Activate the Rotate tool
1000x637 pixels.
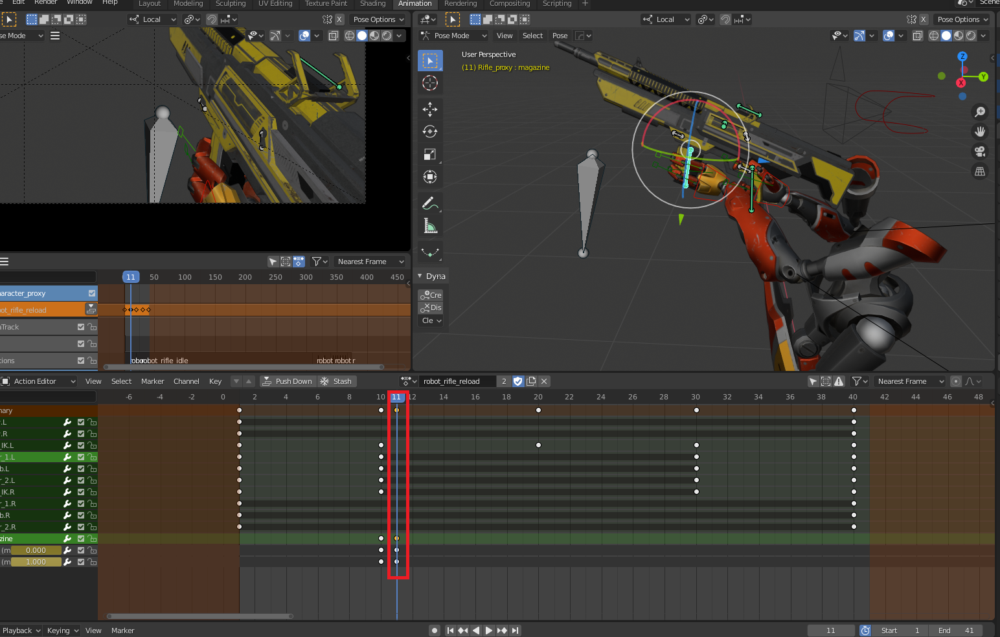tap(430, 131)
